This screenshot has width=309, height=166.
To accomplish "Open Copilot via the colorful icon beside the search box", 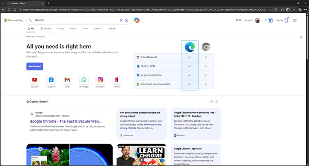I will click(137, 20).
